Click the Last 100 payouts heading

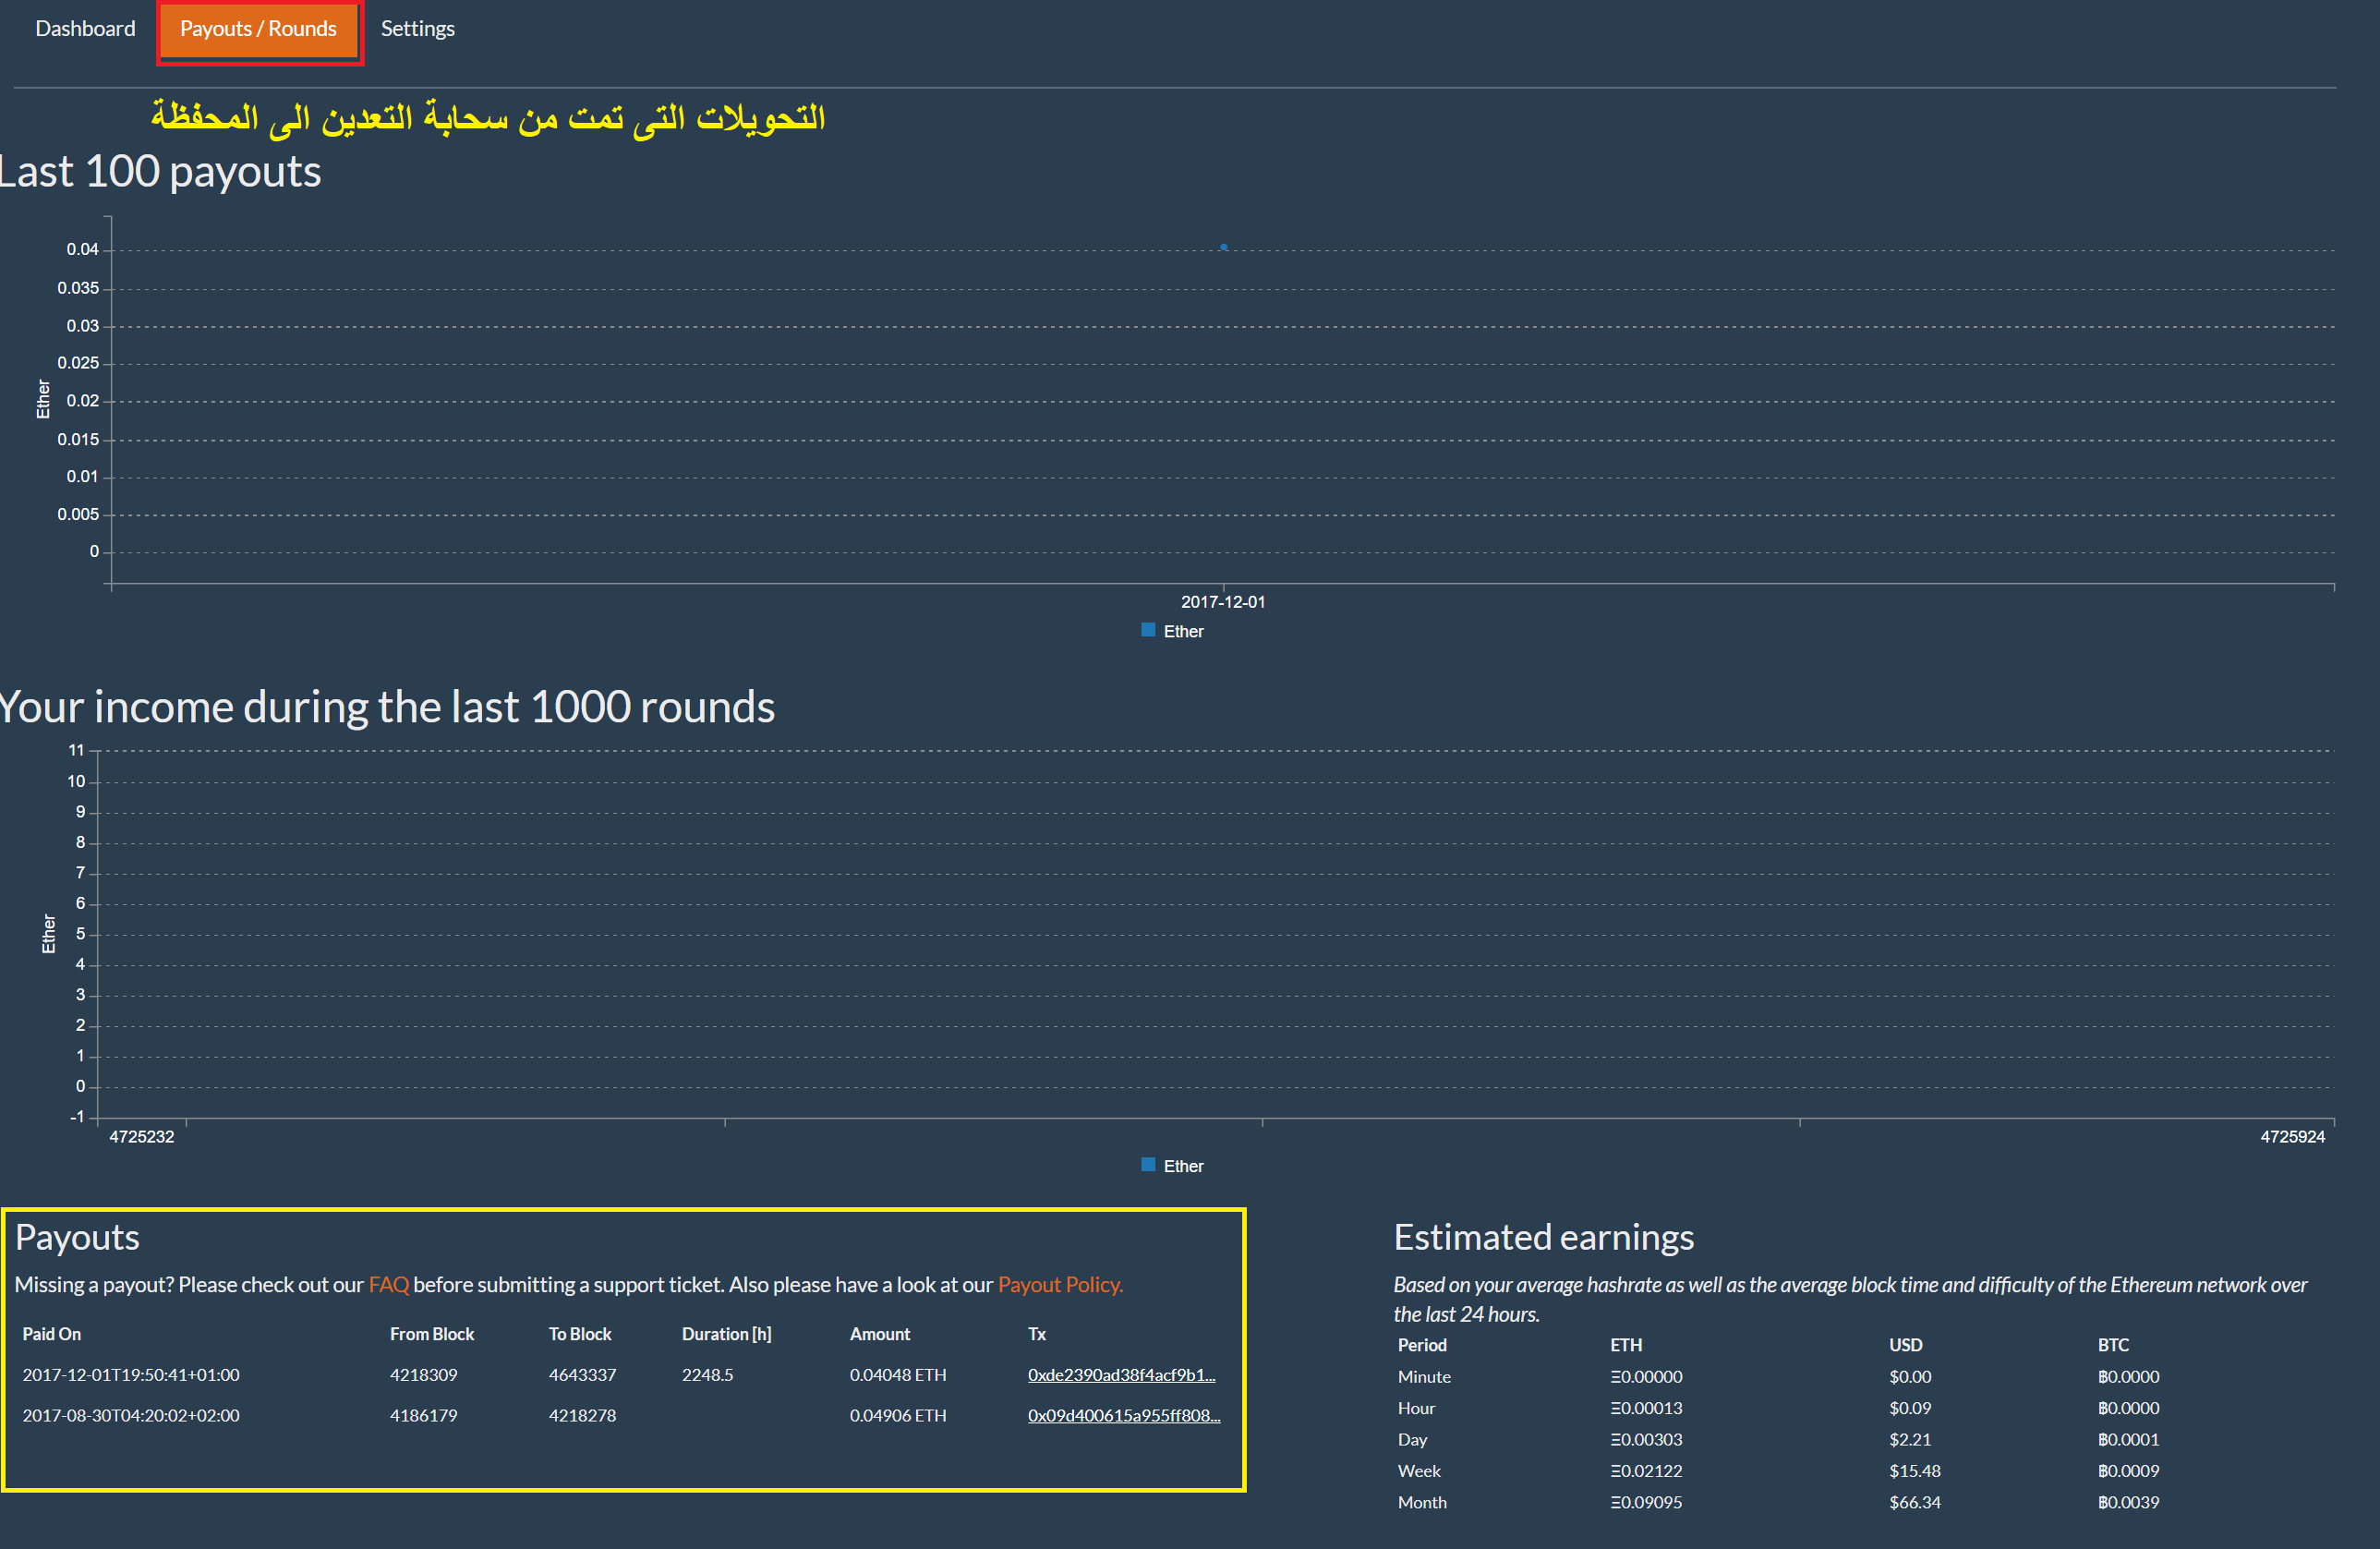tap(160, 172)
